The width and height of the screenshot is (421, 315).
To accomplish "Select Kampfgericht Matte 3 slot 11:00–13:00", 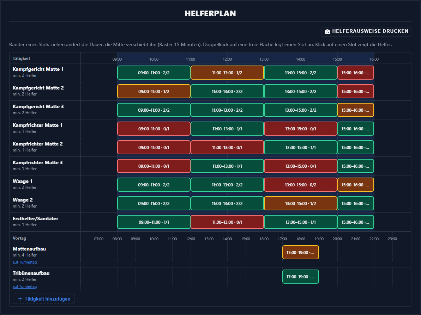I will coord(227,110).
